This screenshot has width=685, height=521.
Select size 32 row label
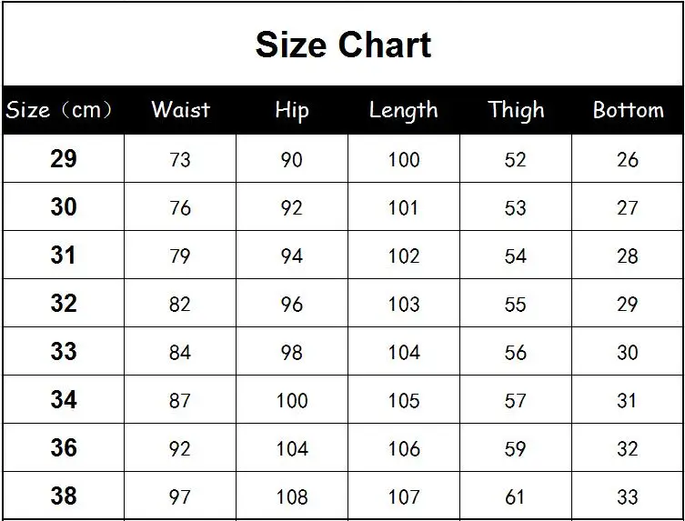point(64,303)
